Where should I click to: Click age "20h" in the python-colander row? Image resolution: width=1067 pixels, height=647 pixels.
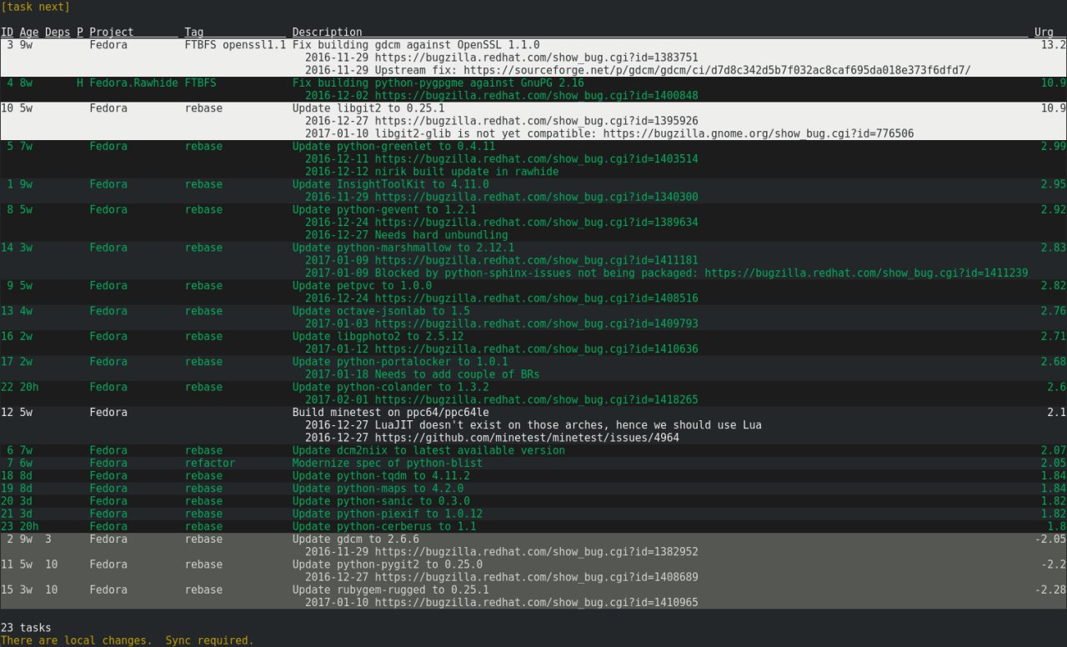pyautogui.click(x=29, y=387)
